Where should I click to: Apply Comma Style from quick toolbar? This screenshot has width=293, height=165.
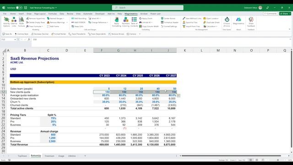click(22, 34)
